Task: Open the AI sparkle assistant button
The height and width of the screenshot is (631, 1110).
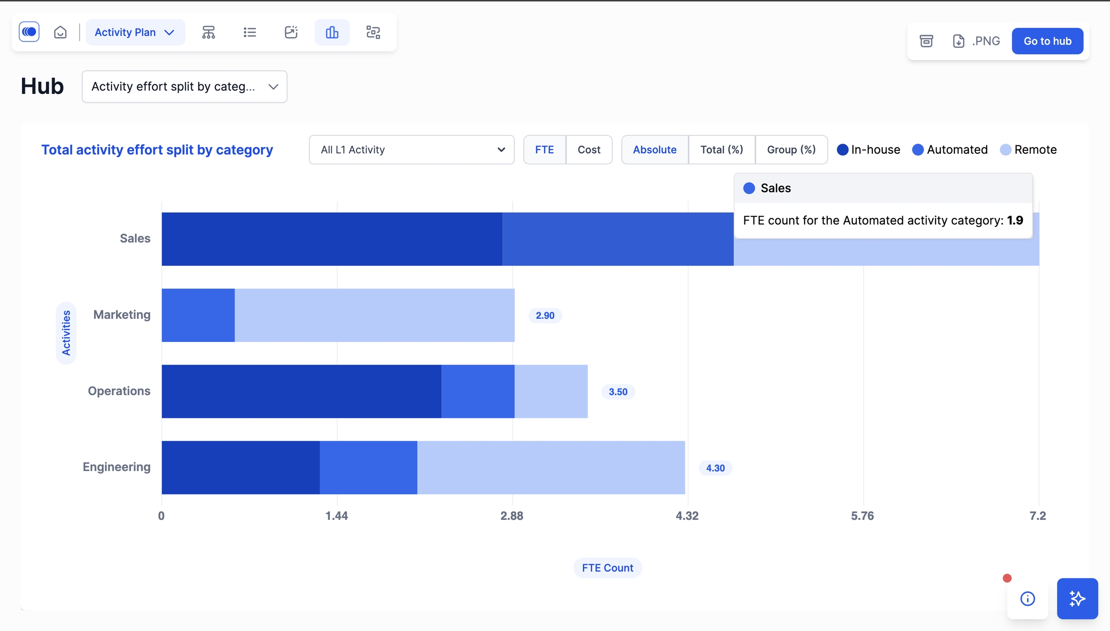Action: [1077, 598]
